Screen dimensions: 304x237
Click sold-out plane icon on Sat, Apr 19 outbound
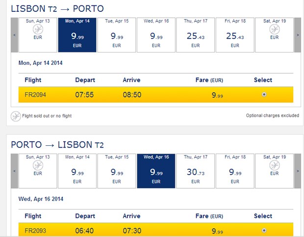pos(274,29)
